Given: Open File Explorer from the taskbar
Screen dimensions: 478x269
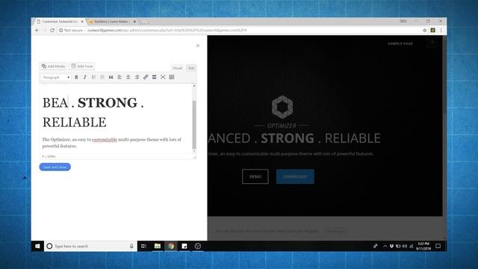Looking at the screenshot, I should tap(158, 246).
